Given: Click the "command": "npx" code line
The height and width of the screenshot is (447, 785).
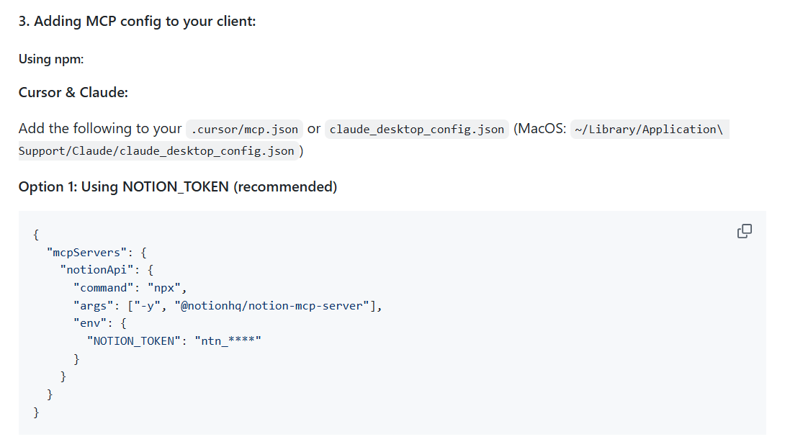Looking at the screenshot, I should point(130,288).
